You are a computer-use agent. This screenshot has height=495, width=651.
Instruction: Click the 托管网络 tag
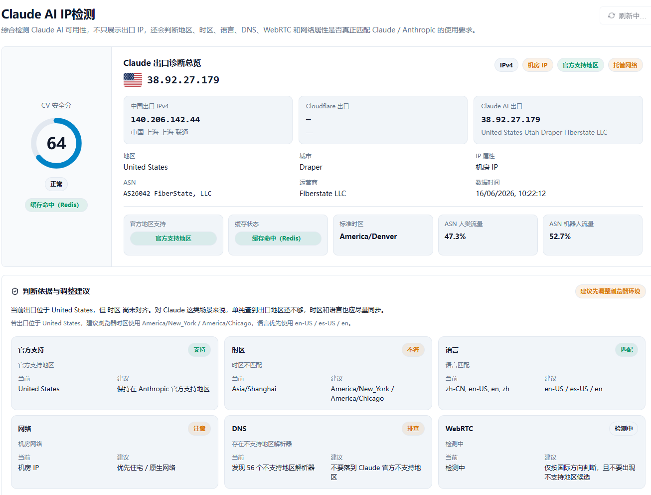(x=625, y=65)
